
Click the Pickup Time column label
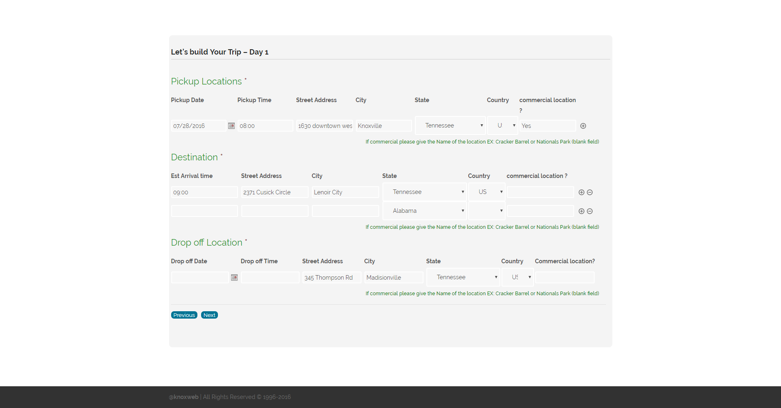[x=254, y=100]
